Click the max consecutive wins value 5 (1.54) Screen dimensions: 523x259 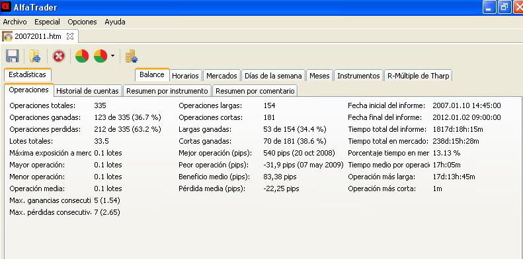tap(107, 200)
